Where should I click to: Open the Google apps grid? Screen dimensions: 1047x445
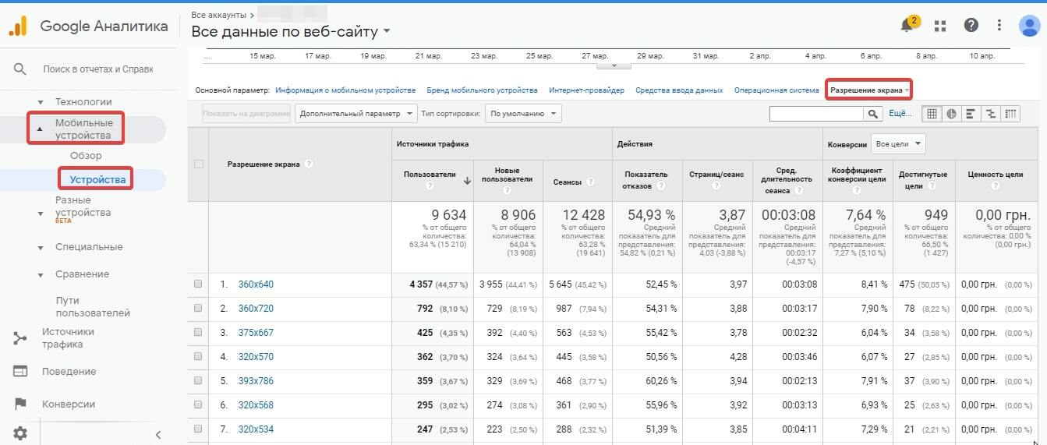point(939,26)
